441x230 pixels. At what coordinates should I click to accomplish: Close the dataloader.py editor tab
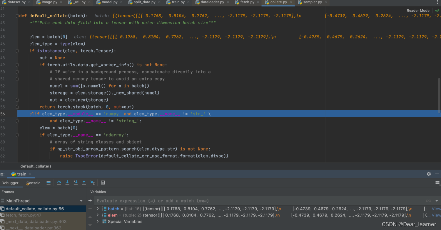click(x=228, y=2)
